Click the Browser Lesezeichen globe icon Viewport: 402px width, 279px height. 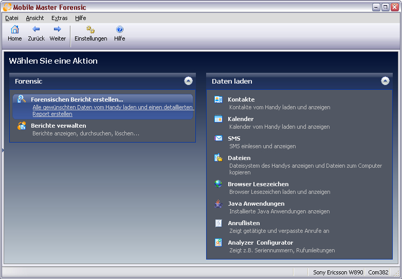218,184
